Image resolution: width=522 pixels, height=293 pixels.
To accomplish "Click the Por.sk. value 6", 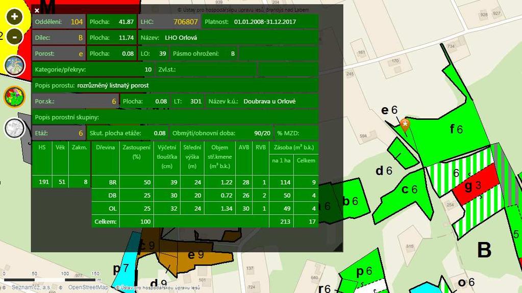I will point(114,102).
